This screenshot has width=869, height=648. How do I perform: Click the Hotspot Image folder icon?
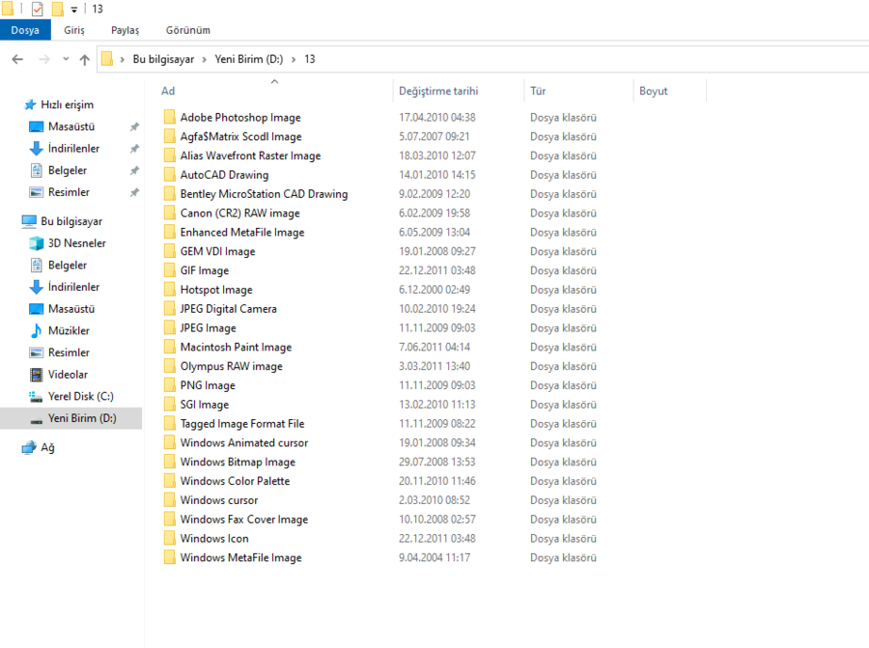pyautogui.click(x=170, y=290)
